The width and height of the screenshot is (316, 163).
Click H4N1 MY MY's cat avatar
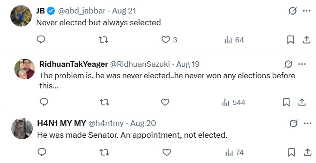(22, 128)
